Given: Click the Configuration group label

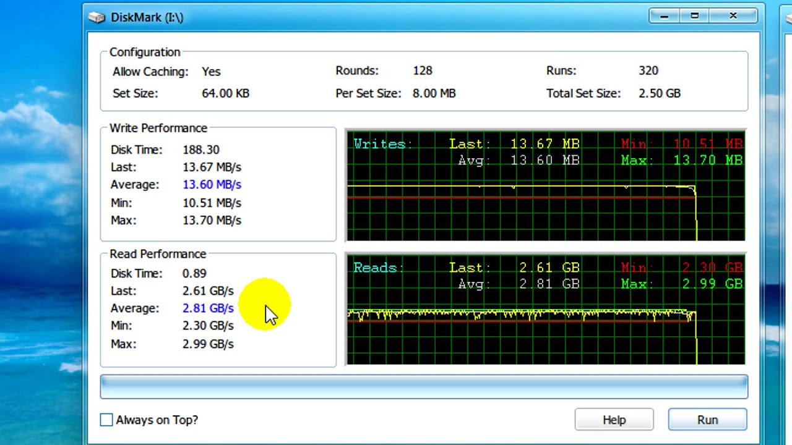Looking at the screenshot, I should [x=145, y=52].
